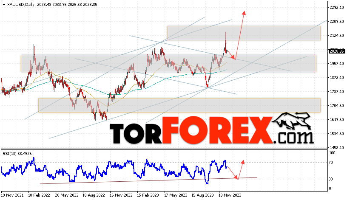Screen dimensions: 347x200
Task: Click the 13 Nov 2023 date label
Action: pyautogui.click(x=230, y=195)
